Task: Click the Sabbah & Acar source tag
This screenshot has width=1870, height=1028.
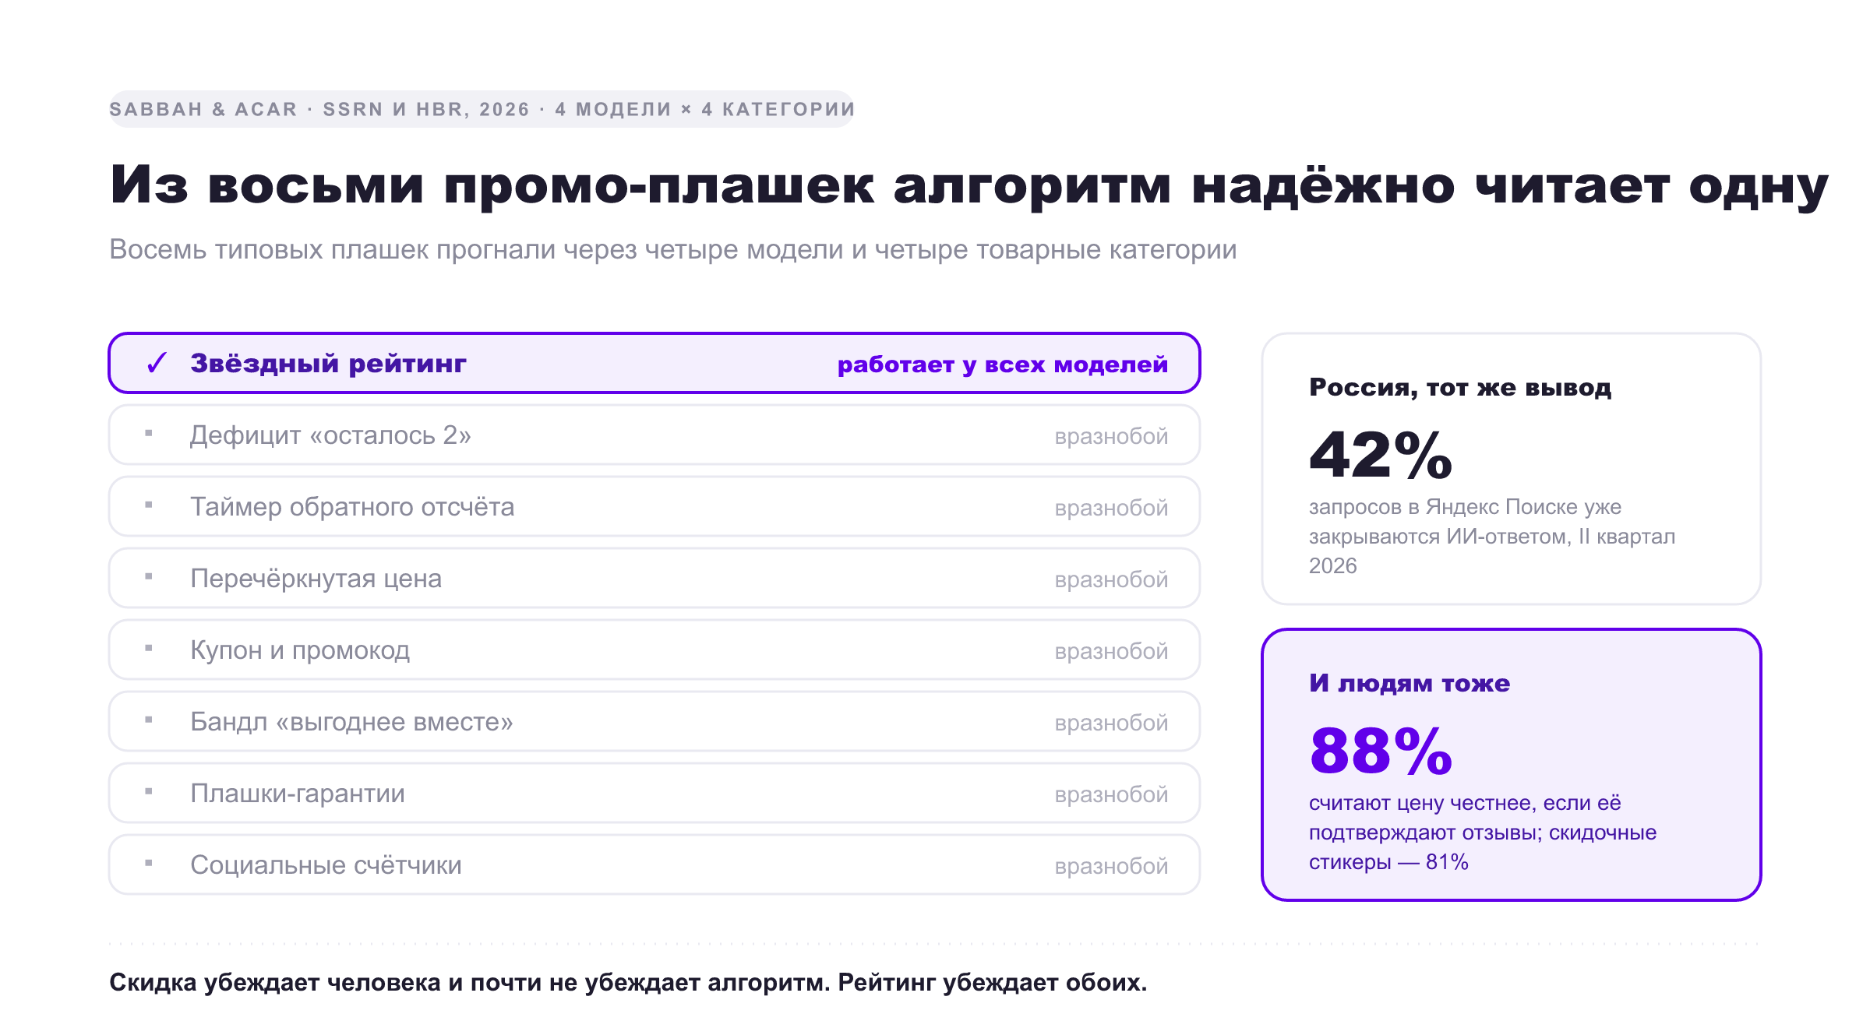Action: coord(482,109)
